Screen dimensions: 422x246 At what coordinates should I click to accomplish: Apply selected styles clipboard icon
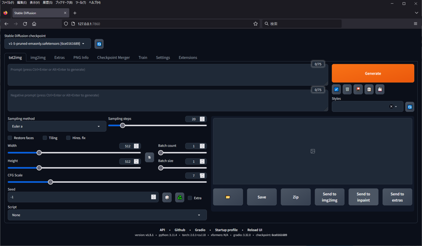[369, 89]
